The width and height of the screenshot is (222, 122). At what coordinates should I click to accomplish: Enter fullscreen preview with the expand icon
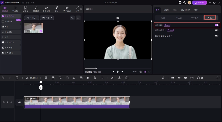[x=149, y=72]
